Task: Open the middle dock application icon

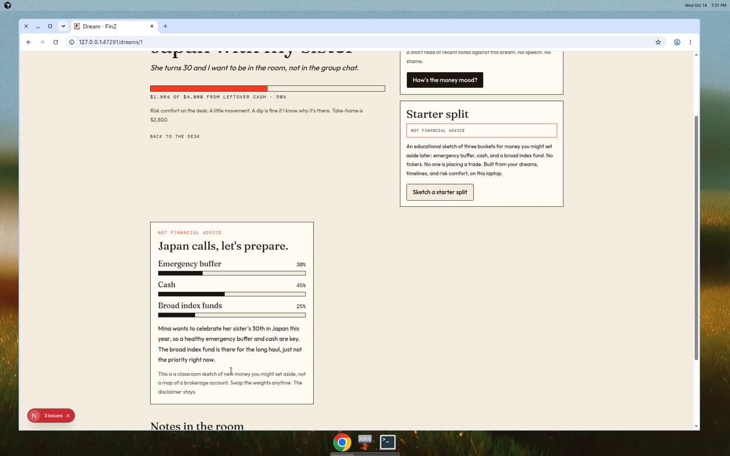Action: coord(365,442)
